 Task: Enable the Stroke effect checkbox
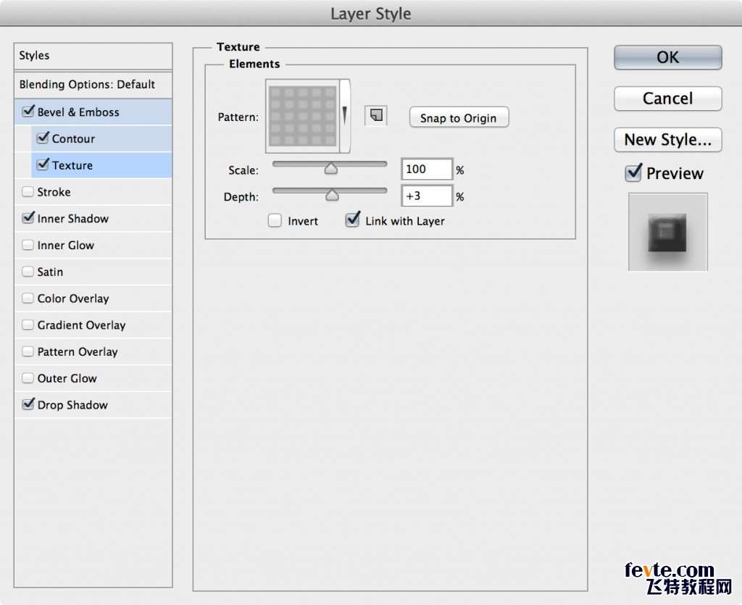[x=28, y=192]
